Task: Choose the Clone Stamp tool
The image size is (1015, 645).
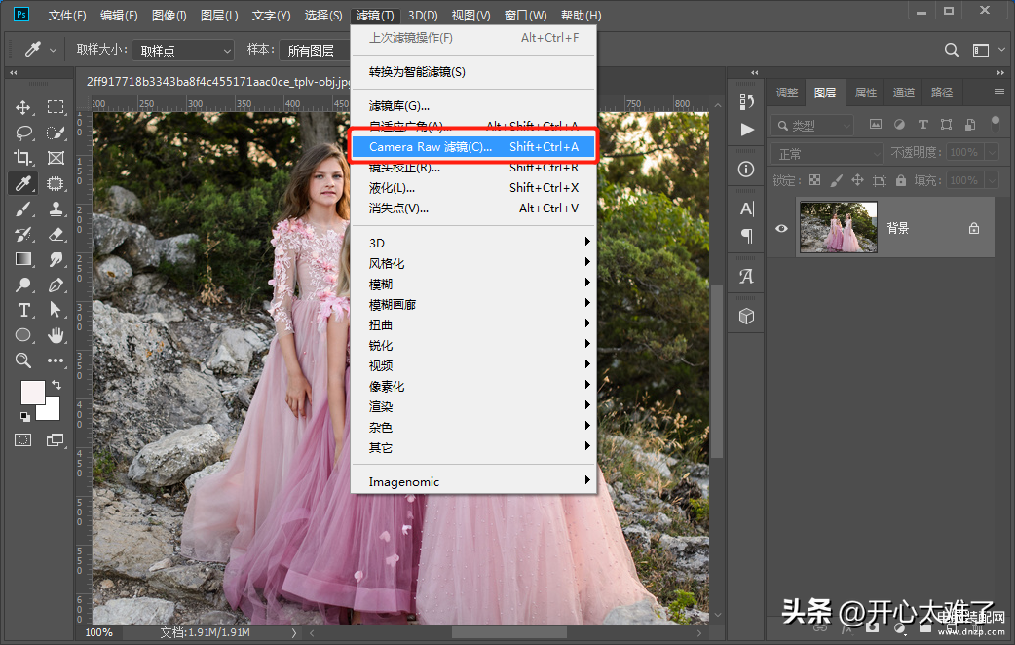Action: [x=56, y=209]
